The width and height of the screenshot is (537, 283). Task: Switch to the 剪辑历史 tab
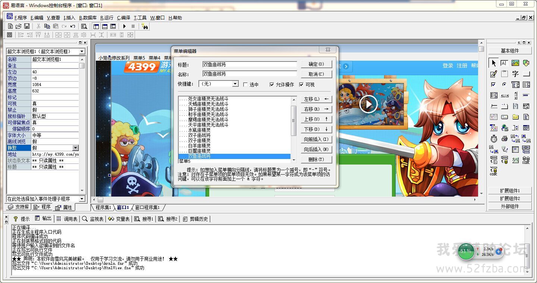[195, 219]
